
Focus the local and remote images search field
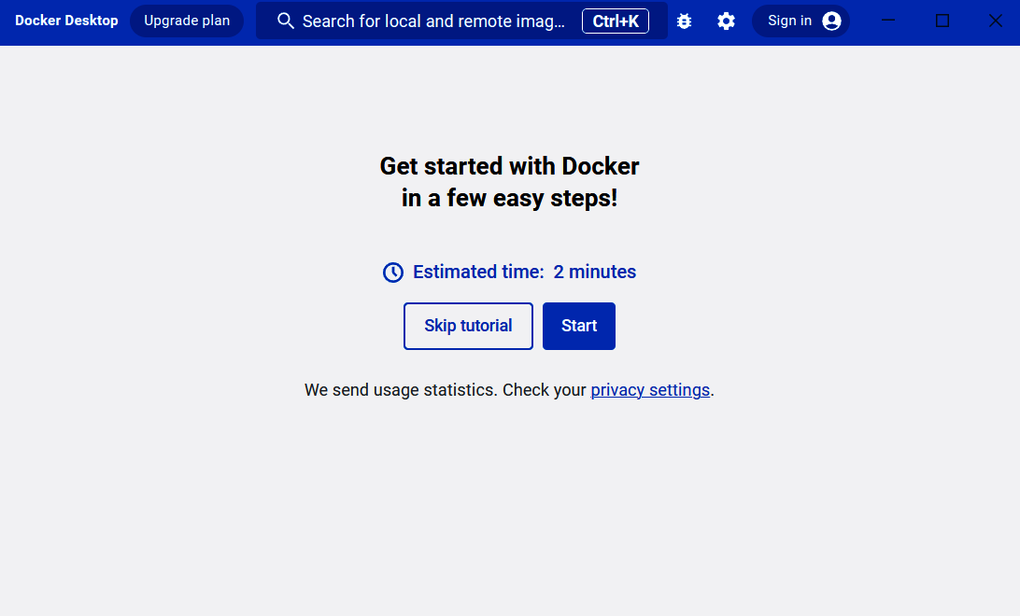[439, 21]
